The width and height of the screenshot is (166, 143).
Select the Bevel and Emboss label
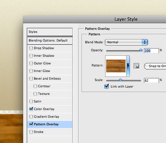coord(47,79)
